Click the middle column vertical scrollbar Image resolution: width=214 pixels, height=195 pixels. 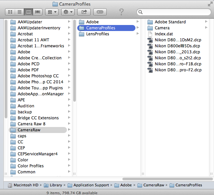tap(75, 61)
